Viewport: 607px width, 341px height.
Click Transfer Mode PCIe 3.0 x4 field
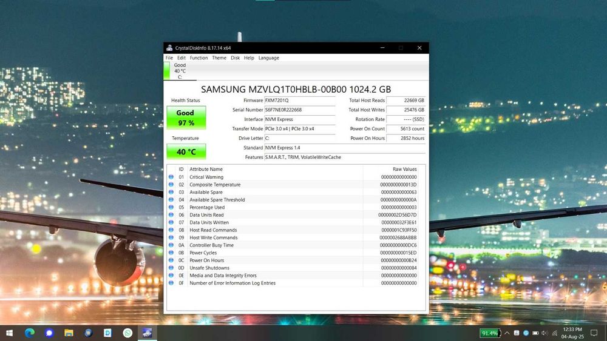pyautogui.click(x=300, y=128)
